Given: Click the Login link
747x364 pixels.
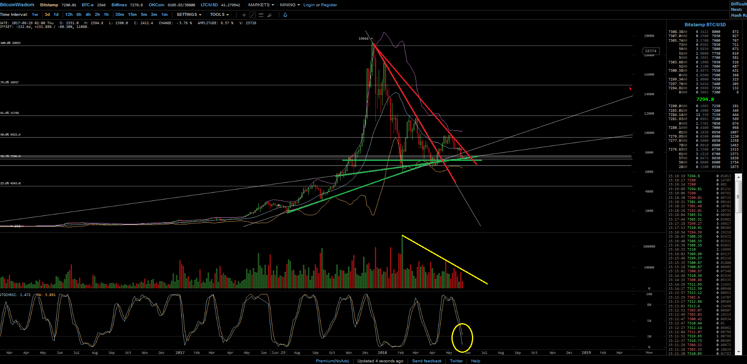Looking at the screenshot, I should coord(309,5).
